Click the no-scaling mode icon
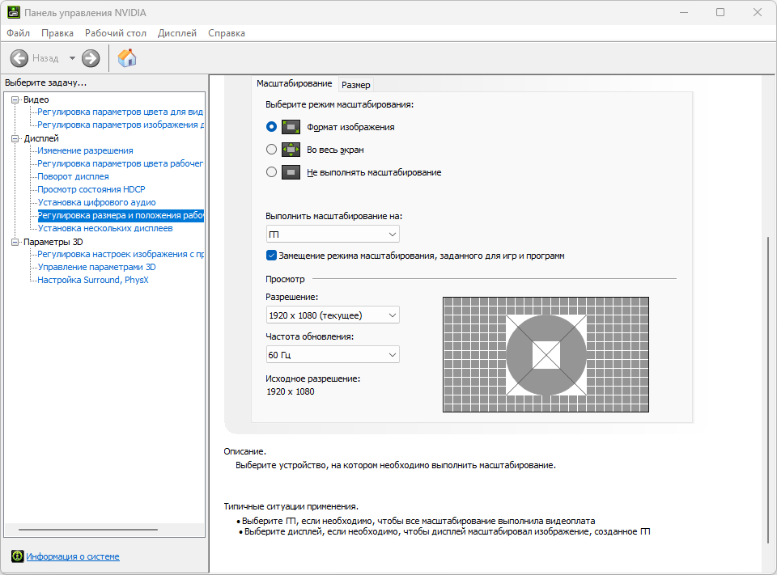The image size is (777, 575). tap(291, 172)
